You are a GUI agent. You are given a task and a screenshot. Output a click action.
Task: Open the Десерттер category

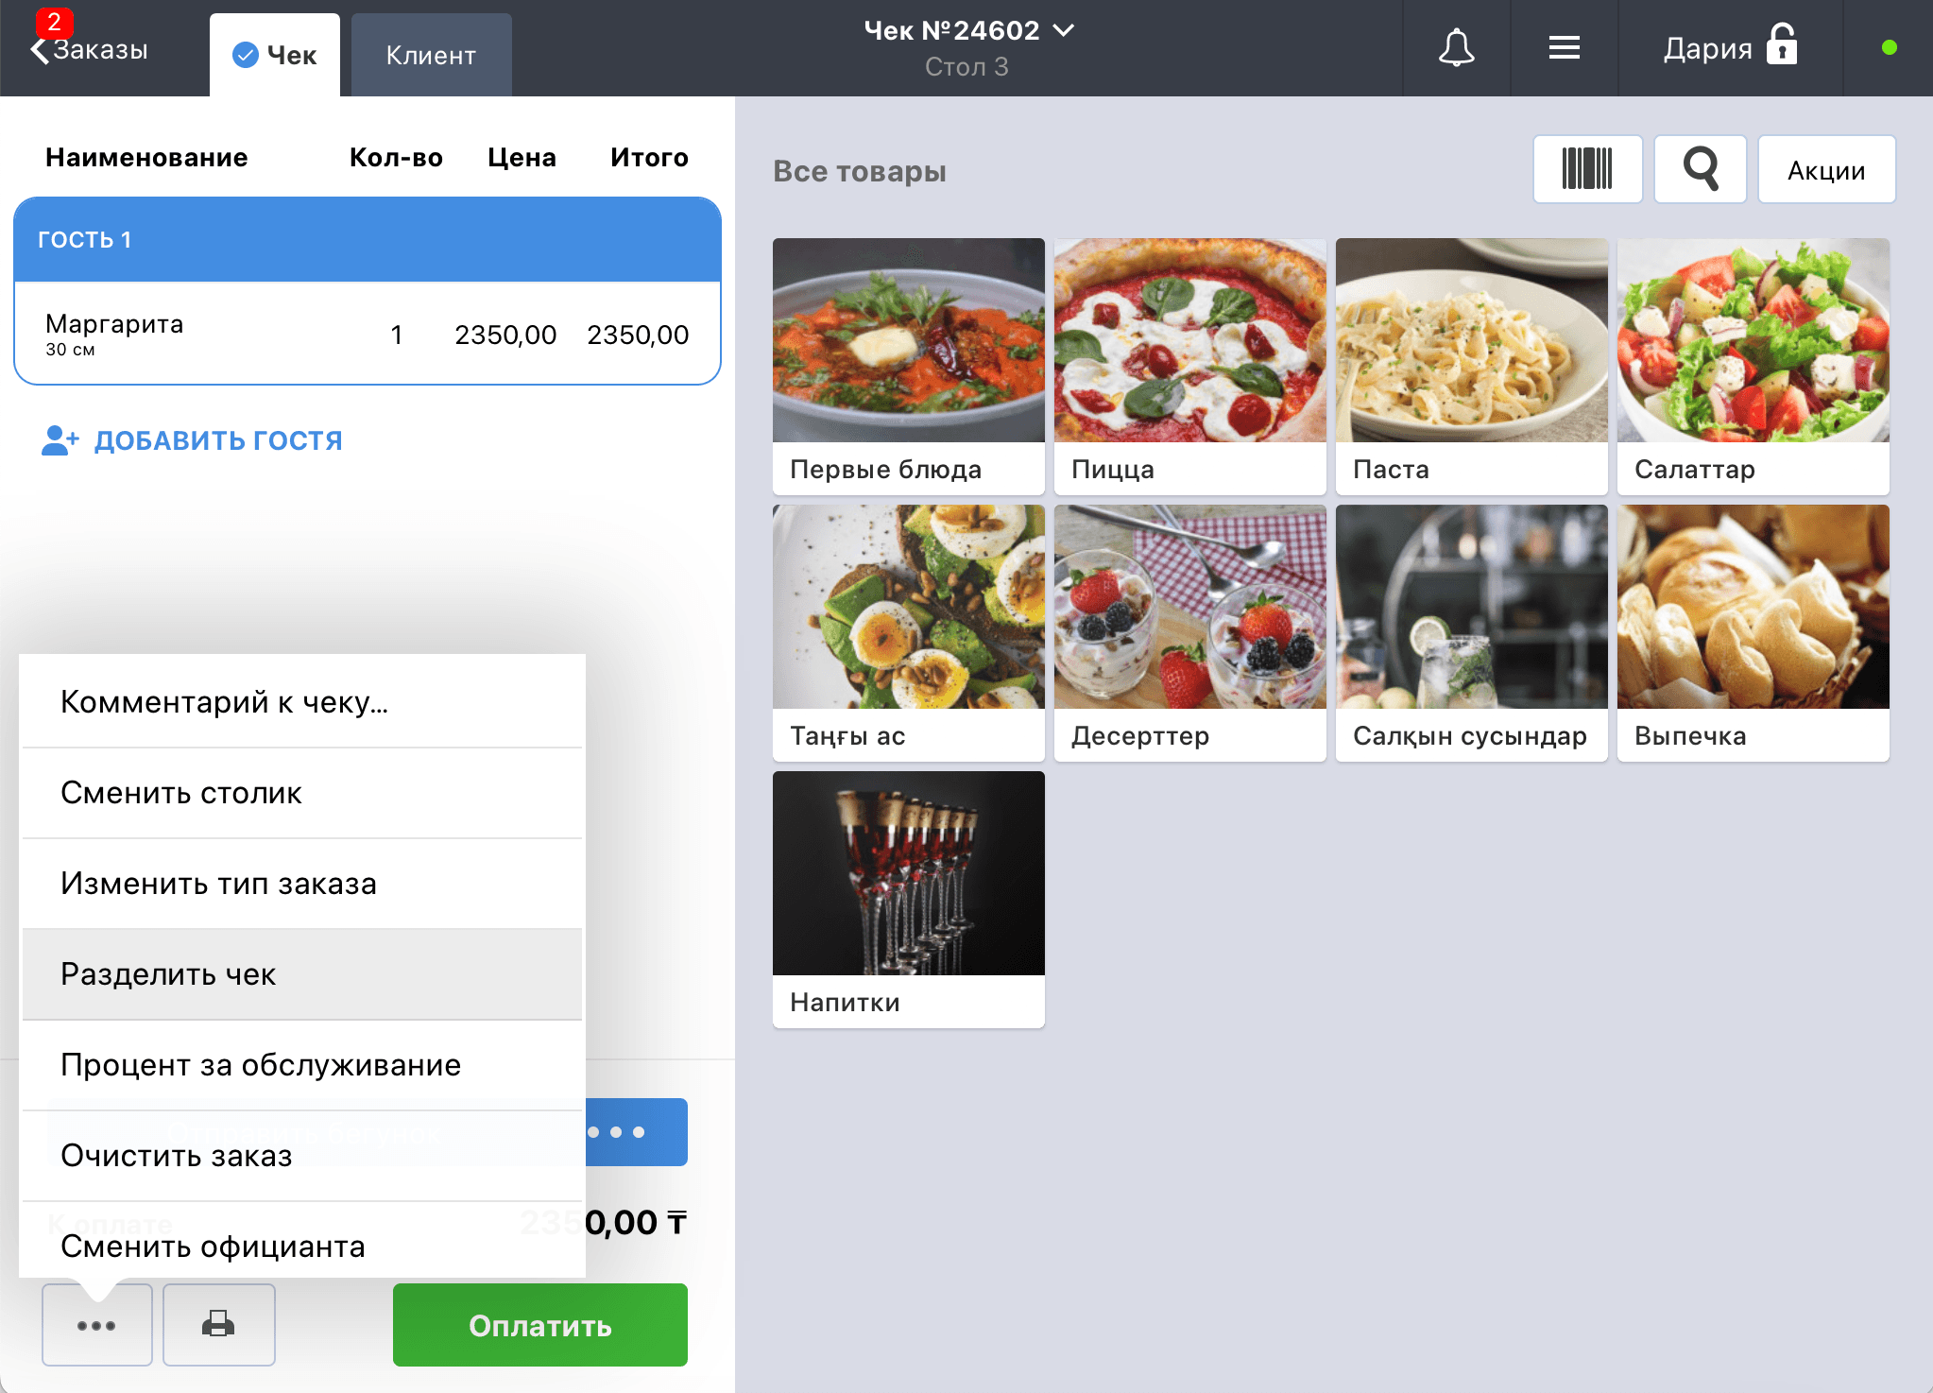(x=1189, y=633)
